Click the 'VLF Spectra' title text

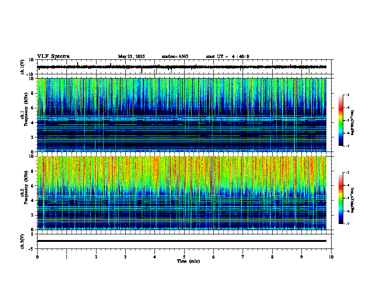click(54, 56)
